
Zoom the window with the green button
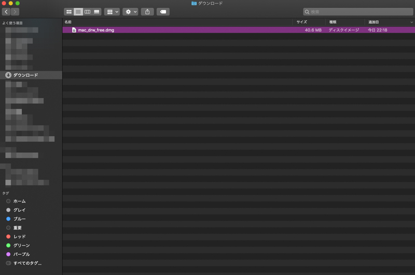tap(18, 3)
